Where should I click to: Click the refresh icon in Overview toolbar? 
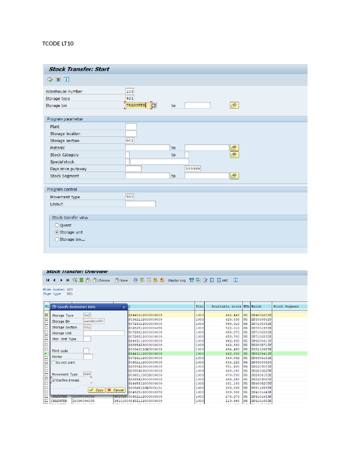[135, 280]
